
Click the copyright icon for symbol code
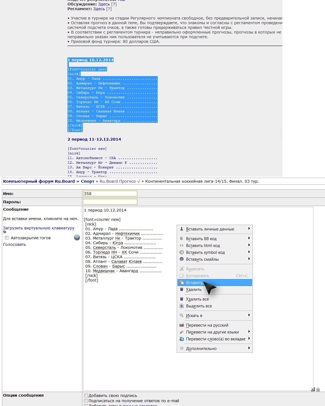182,252
